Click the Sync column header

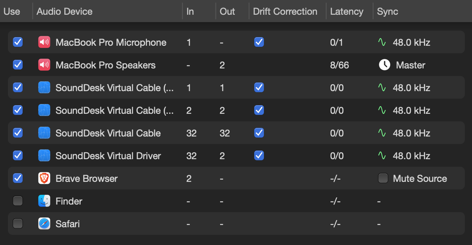(x=387, y=11)
